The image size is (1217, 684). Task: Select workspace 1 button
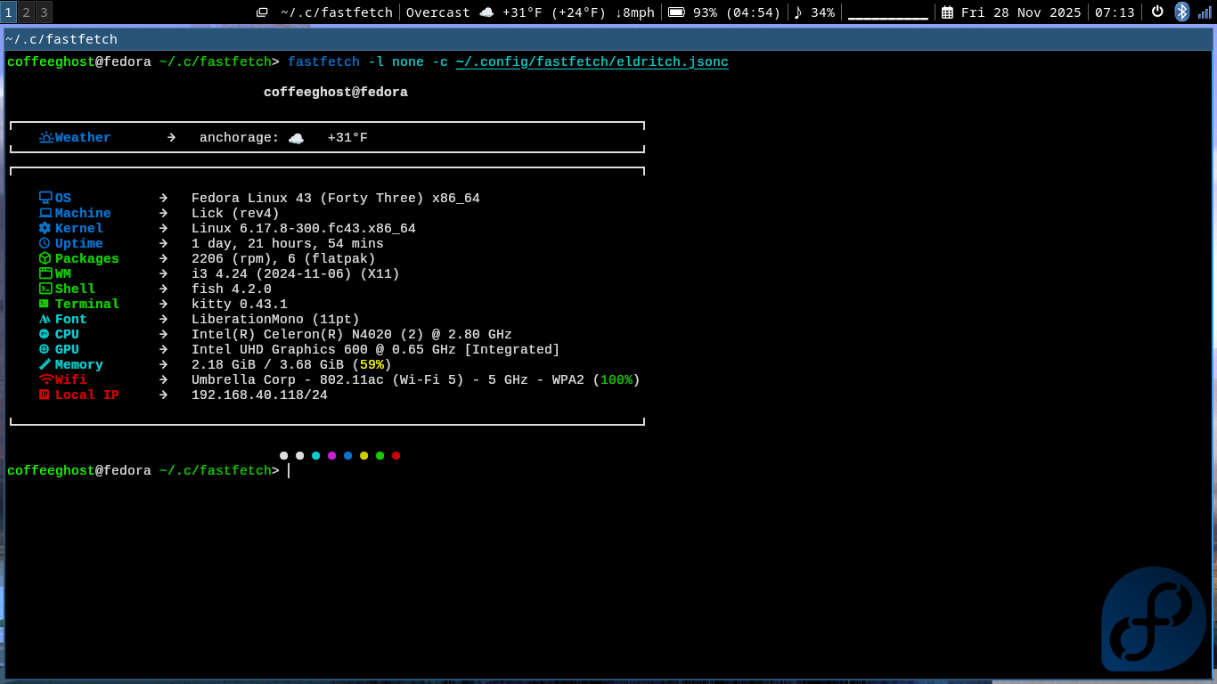(9, 12)
